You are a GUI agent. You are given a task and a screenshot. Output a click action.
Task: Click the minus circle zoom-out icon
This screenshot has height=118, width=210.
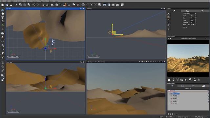pyautogui.click(x=95, y=5)
